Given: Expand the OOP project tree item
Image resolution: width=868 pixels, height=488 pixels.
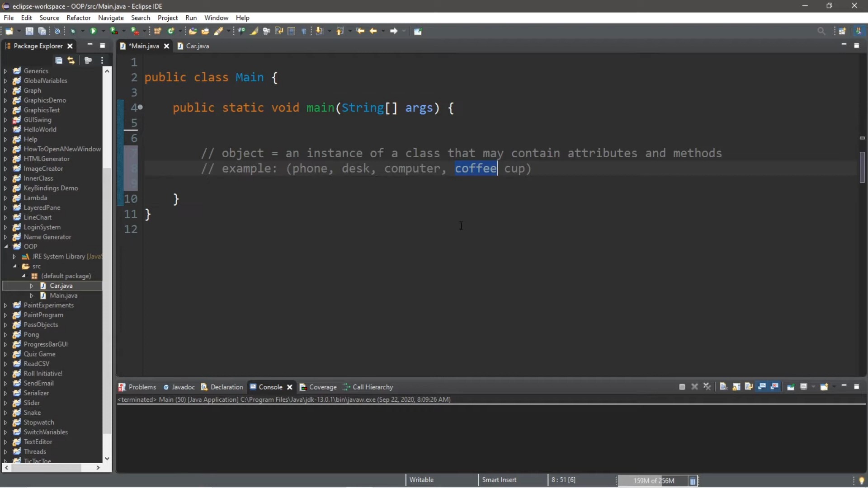Looking at the screenshot, I should (x=5, y=246).
